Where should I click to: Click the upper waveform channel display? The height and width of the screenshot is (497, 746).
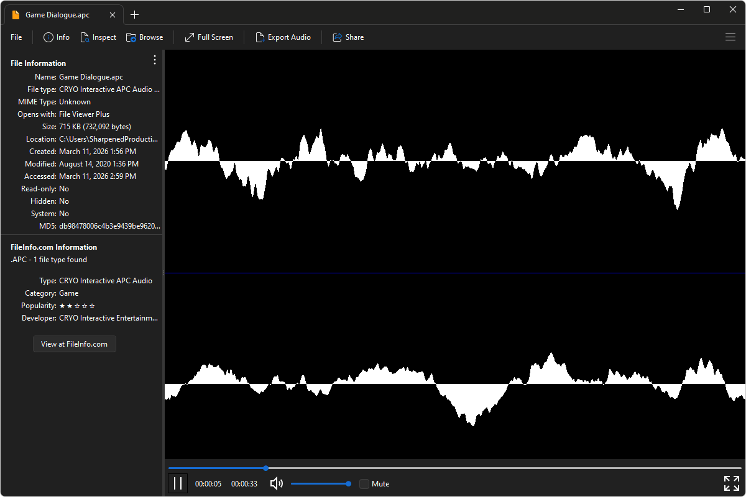coord(454,162)
